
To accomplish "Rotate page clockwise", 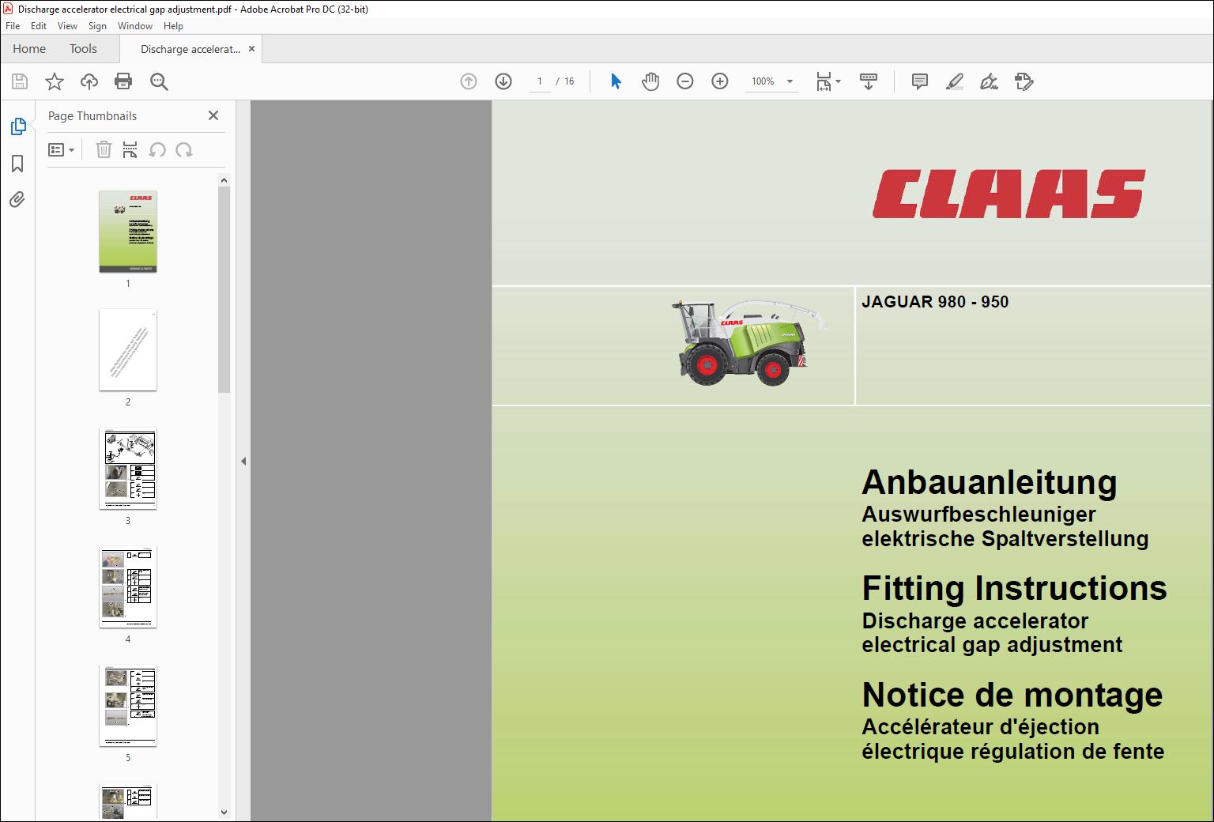I will click(x=184, y=150).
